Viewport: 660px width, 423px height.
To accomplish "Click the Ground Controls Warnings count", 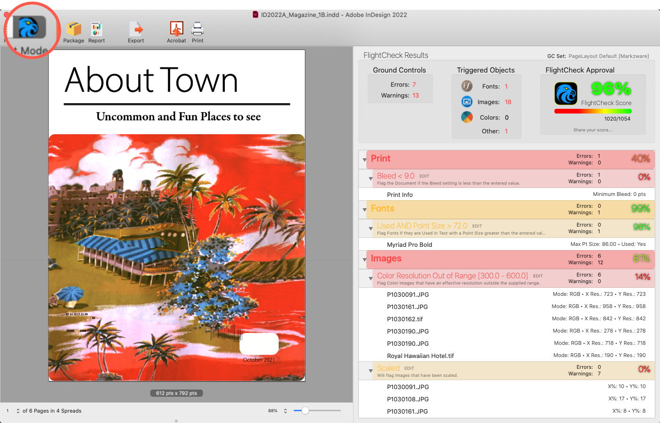I will (x=415, y=96).
